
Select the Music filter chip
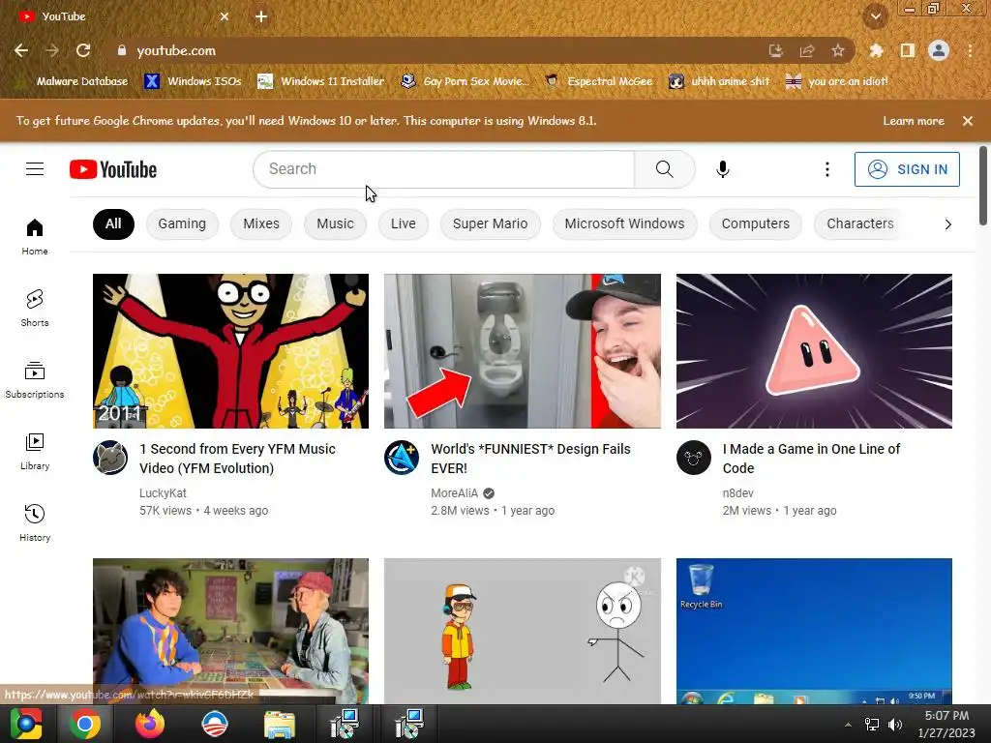coord(335,223)
